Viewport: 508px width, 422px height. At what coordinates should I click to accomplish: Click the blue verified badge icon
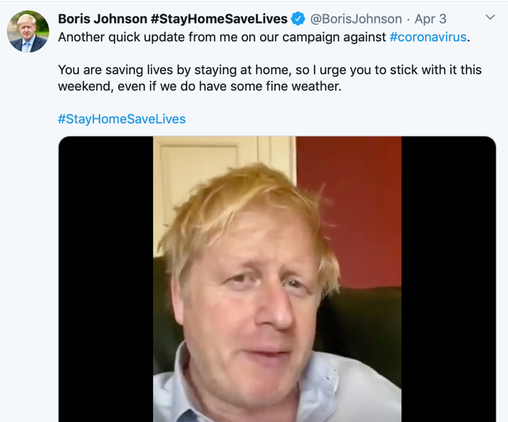click(298, 19)
